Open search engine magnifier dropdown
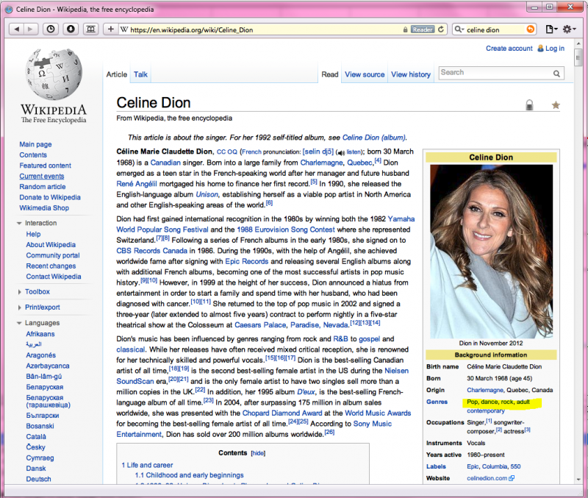 [459, 29]
